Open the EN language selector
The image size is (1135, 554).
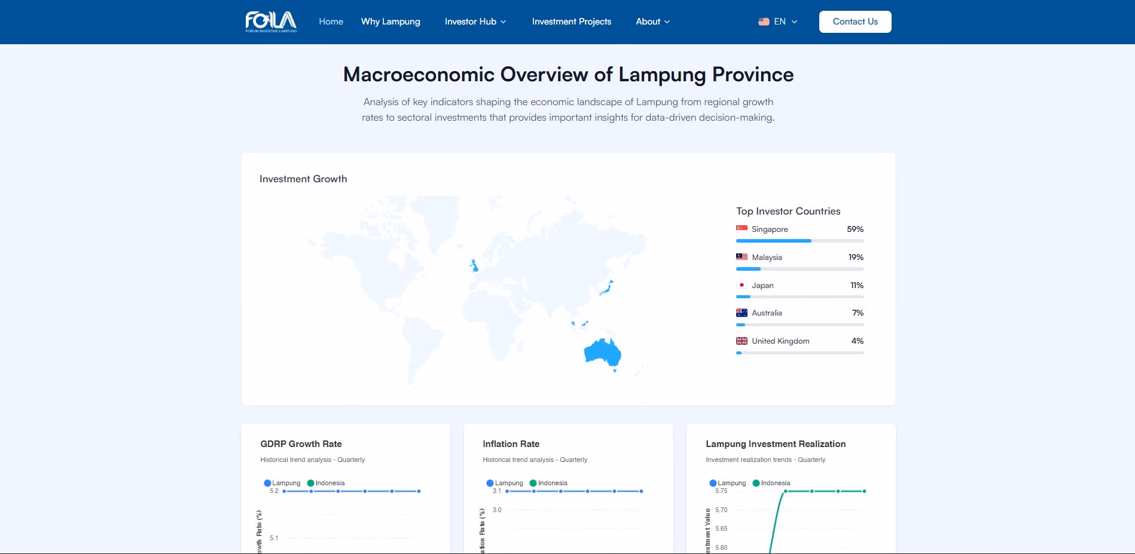tap(778, 22)
